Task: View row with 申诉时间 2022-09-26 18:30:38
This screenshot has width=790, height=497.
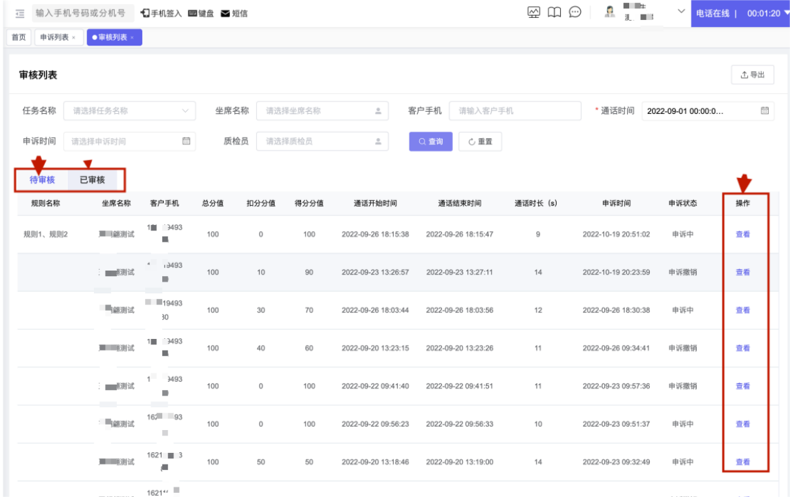Action: 742,310
